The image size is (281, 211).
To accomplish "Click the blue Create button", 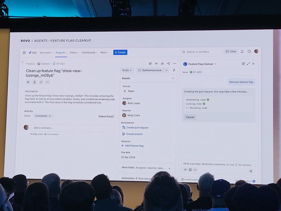I will click(120, 52).
